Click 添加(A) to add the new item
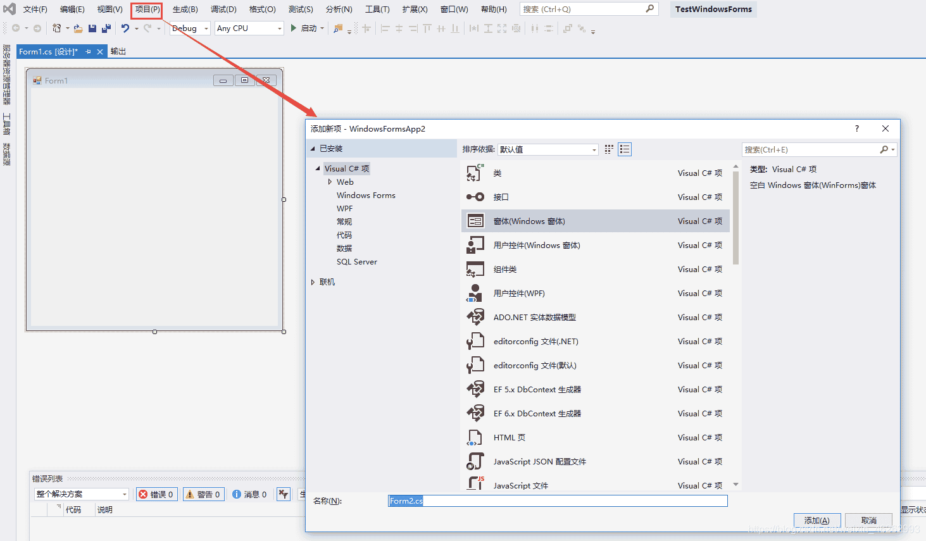This screenshot has width=926, height=541. click(x=817, y=519)
